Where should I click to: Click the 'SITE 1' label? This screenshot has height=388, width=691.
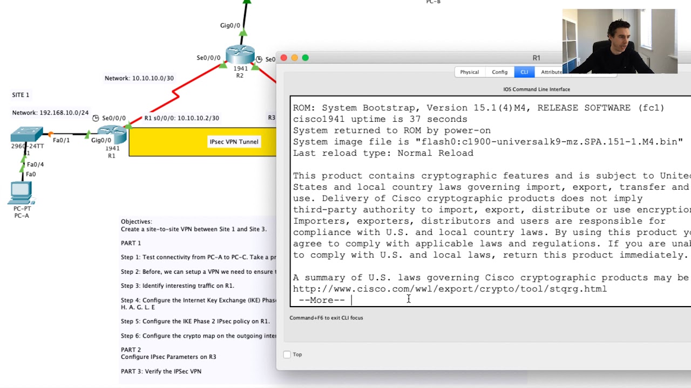[21, 95]
